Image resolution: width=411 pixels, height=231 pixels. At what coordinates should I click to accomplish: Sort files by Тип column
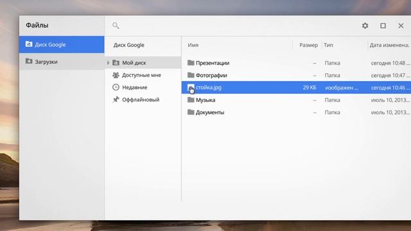(328, 45)
